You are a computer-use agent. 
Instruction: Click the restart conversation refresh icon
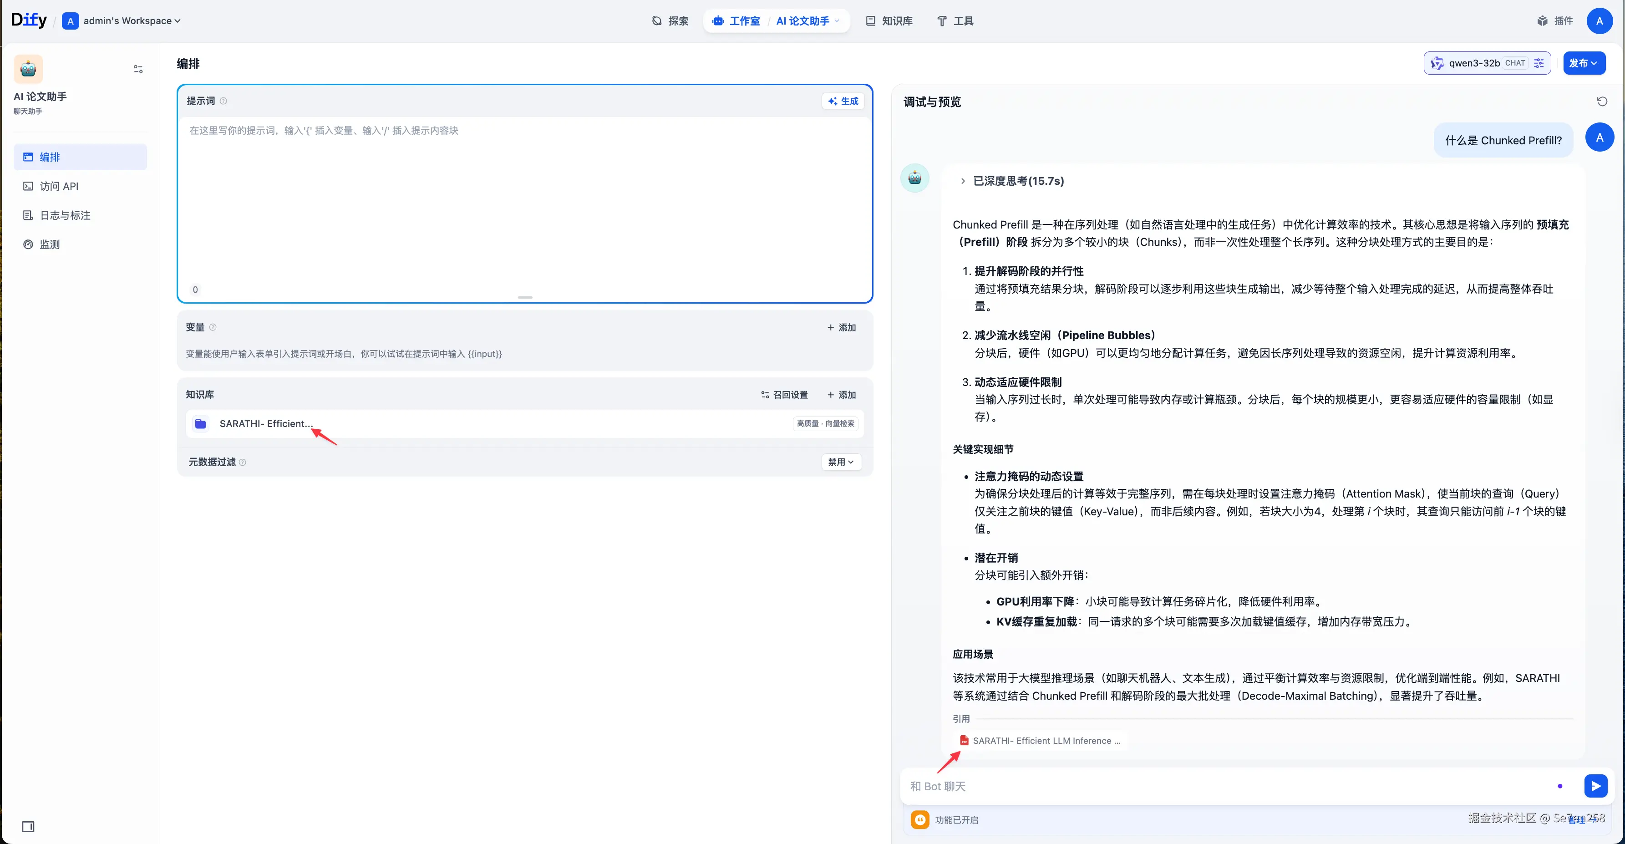coord(1602,102)
